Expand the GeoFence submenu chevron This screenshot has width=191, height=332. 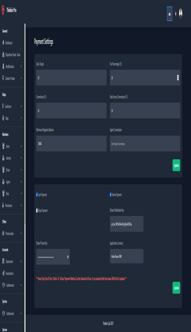click(x=21, y=106)
